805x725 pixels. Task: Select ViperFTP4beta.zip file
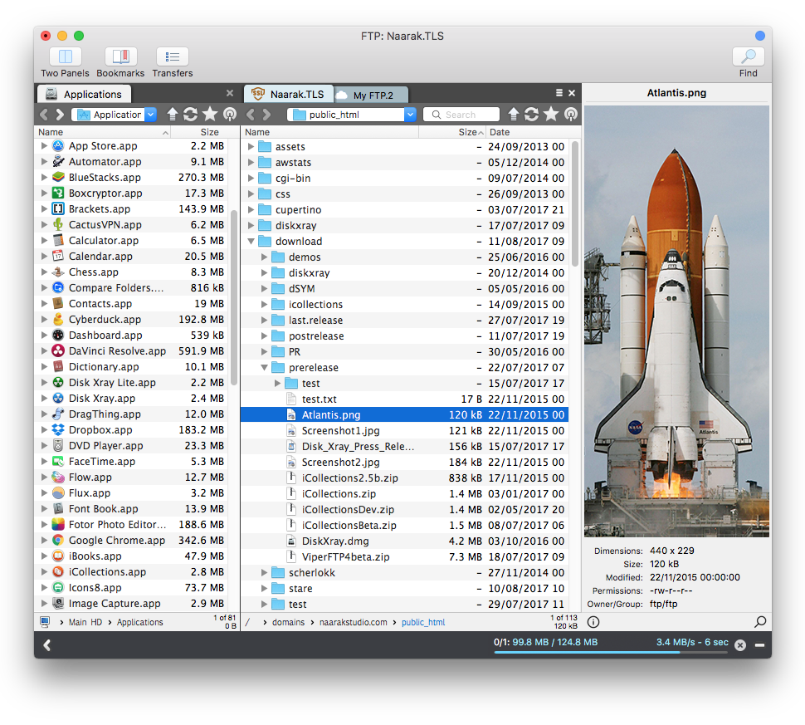pos(404,557)
